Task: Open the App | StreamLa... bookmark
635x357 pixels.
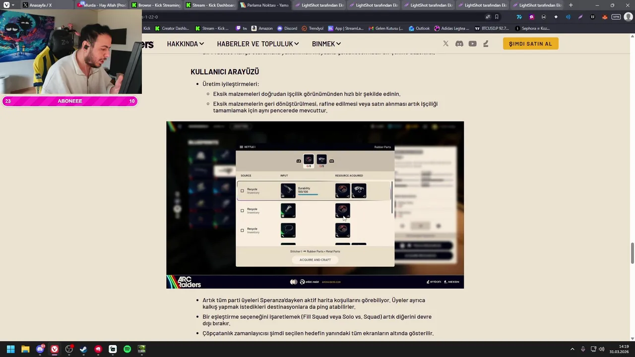Action: pyautogui.click(x=346, y=28)
